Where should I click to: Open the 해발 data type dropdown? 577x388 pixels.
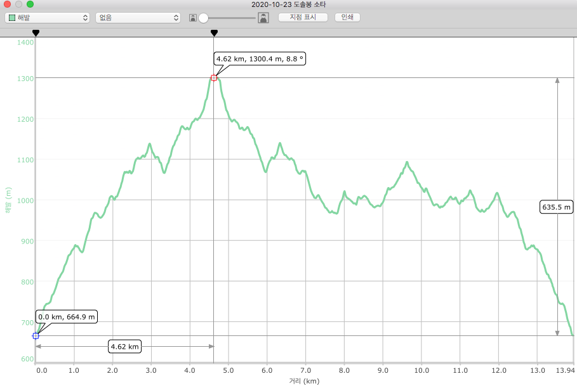[46, 18]
